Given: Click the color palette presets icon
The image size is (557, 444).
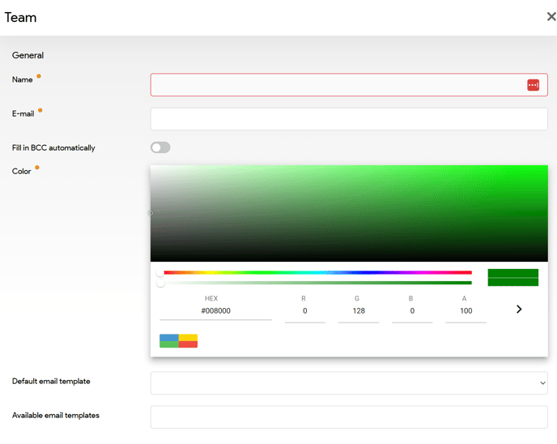Looking at the screenshot, I should tap(178, 340).
